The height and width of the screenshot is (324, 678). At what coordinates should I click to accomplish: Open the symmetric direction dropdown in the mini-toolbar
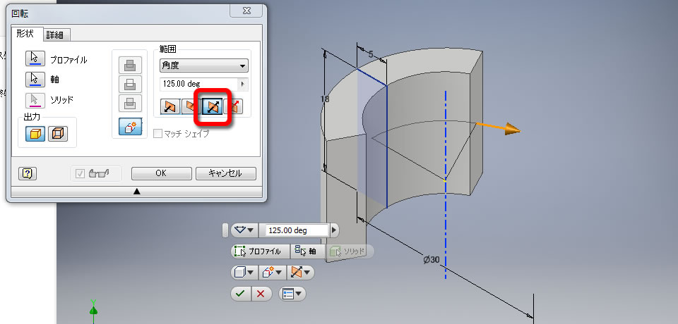tap(301, 272)
